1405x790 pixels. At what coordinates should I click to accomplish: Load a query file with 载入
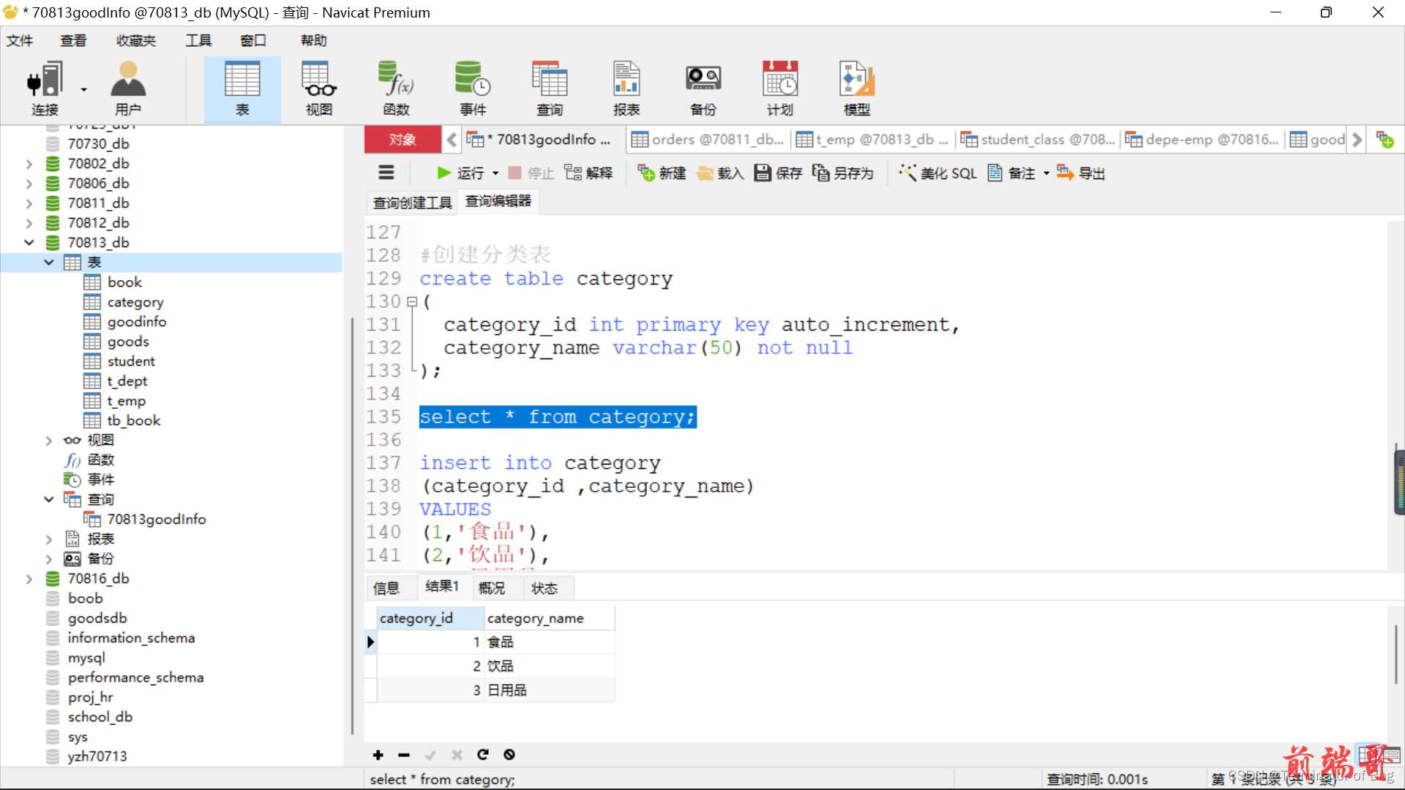click(x=720, y=173)
